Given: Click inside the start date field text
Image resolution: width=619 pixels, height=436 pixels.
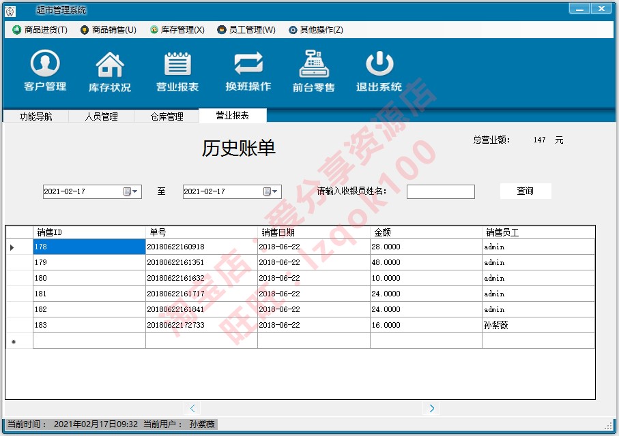Looking at the screenshot, I should 64,191.
